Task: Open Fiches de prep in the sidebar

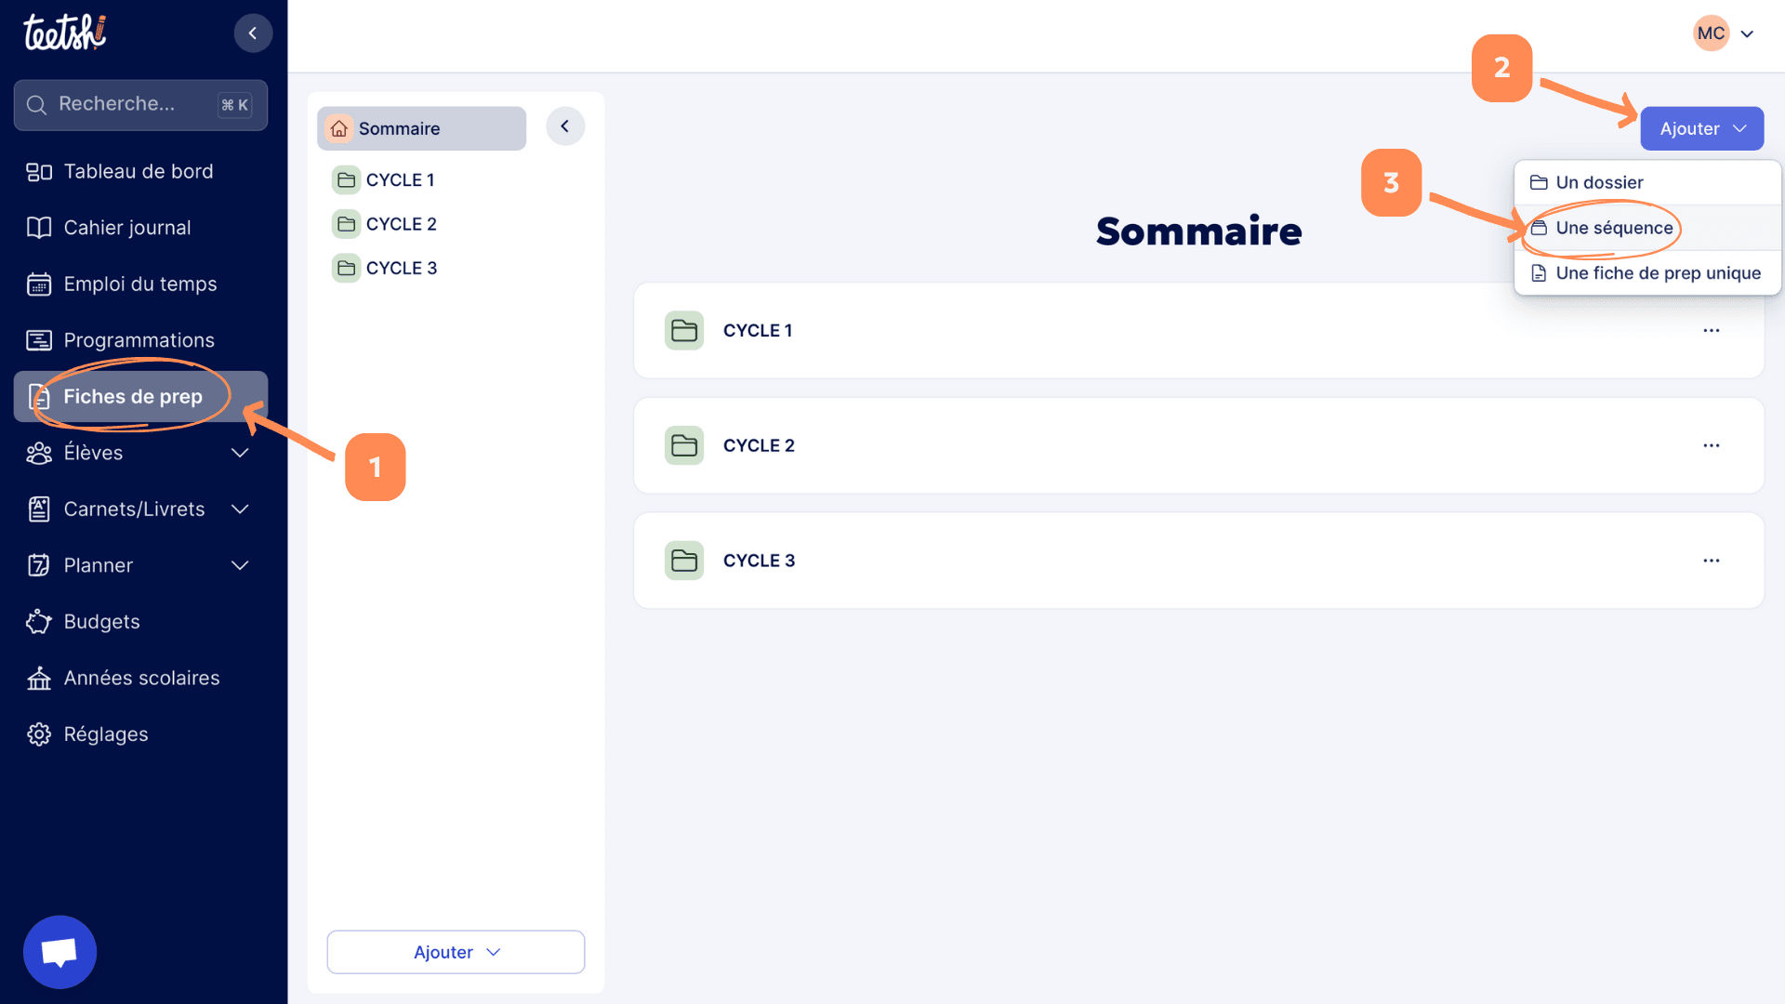Action: pos(133,397)
